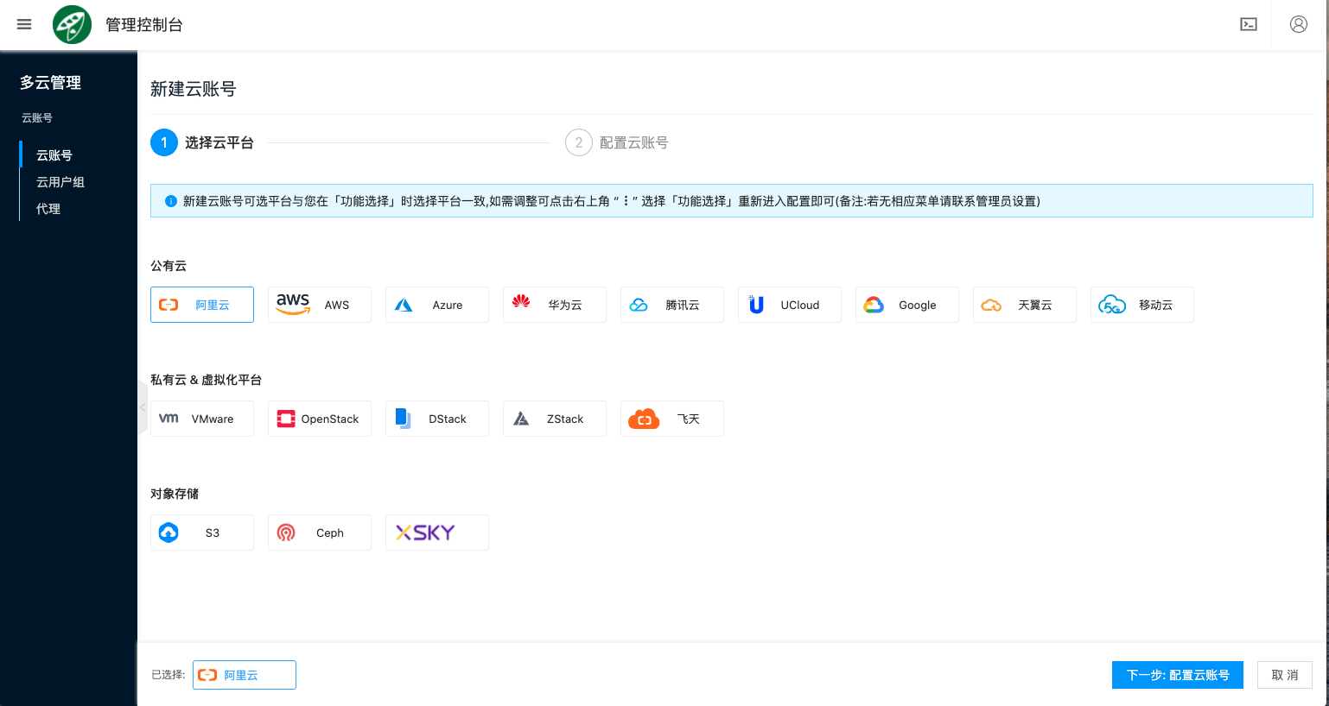Click the 下一步: 配置云账号 button
Image resolution: width=1329 pixels, height=706 pixels.
pyautogui.click(x=1177, y=675)
